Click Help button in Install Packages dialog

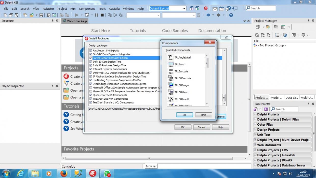220,127
